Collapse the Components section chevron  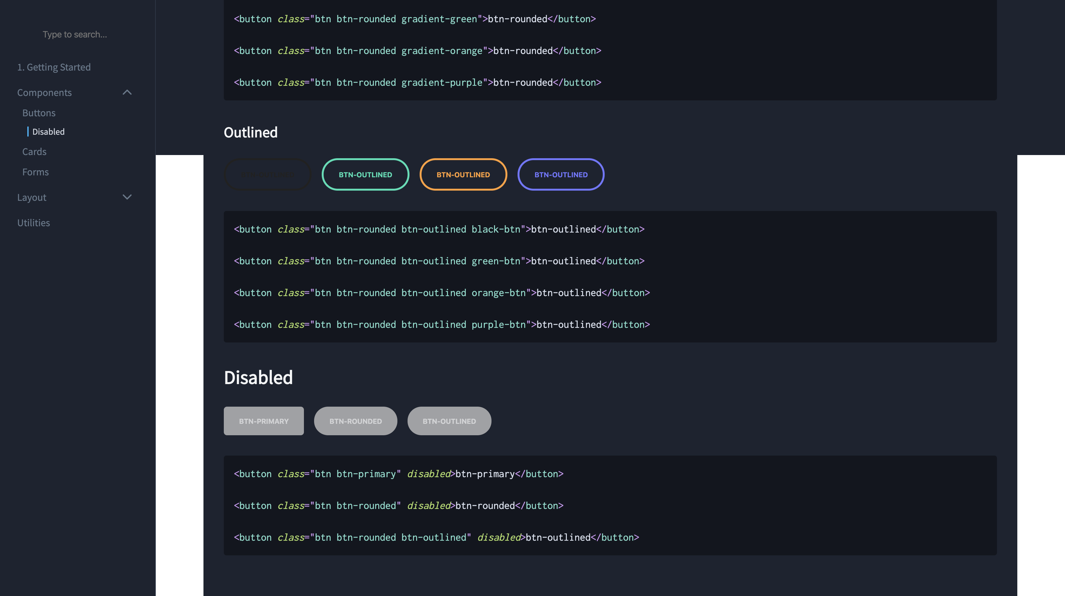(127, 92)
